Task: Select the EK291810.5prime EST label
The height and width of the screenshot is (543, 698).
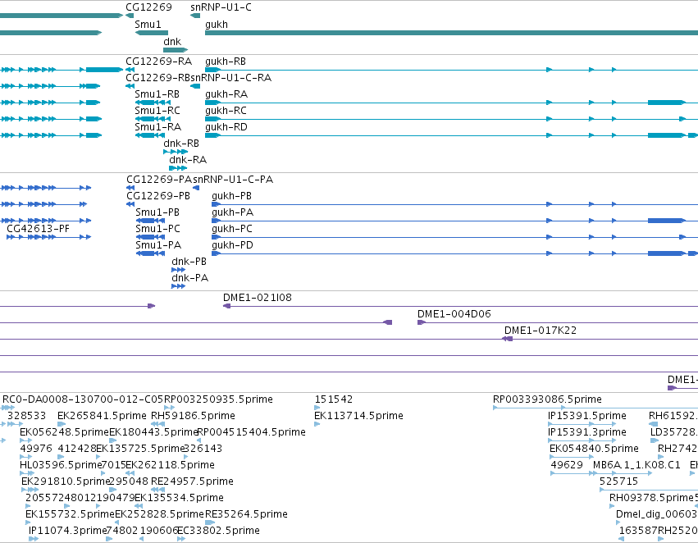Action: 66,482
